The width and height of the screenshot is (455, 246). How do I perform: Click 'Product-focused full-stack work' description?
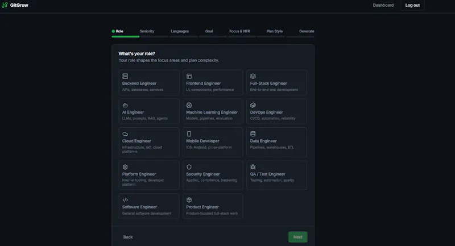[x=212, y=214]
